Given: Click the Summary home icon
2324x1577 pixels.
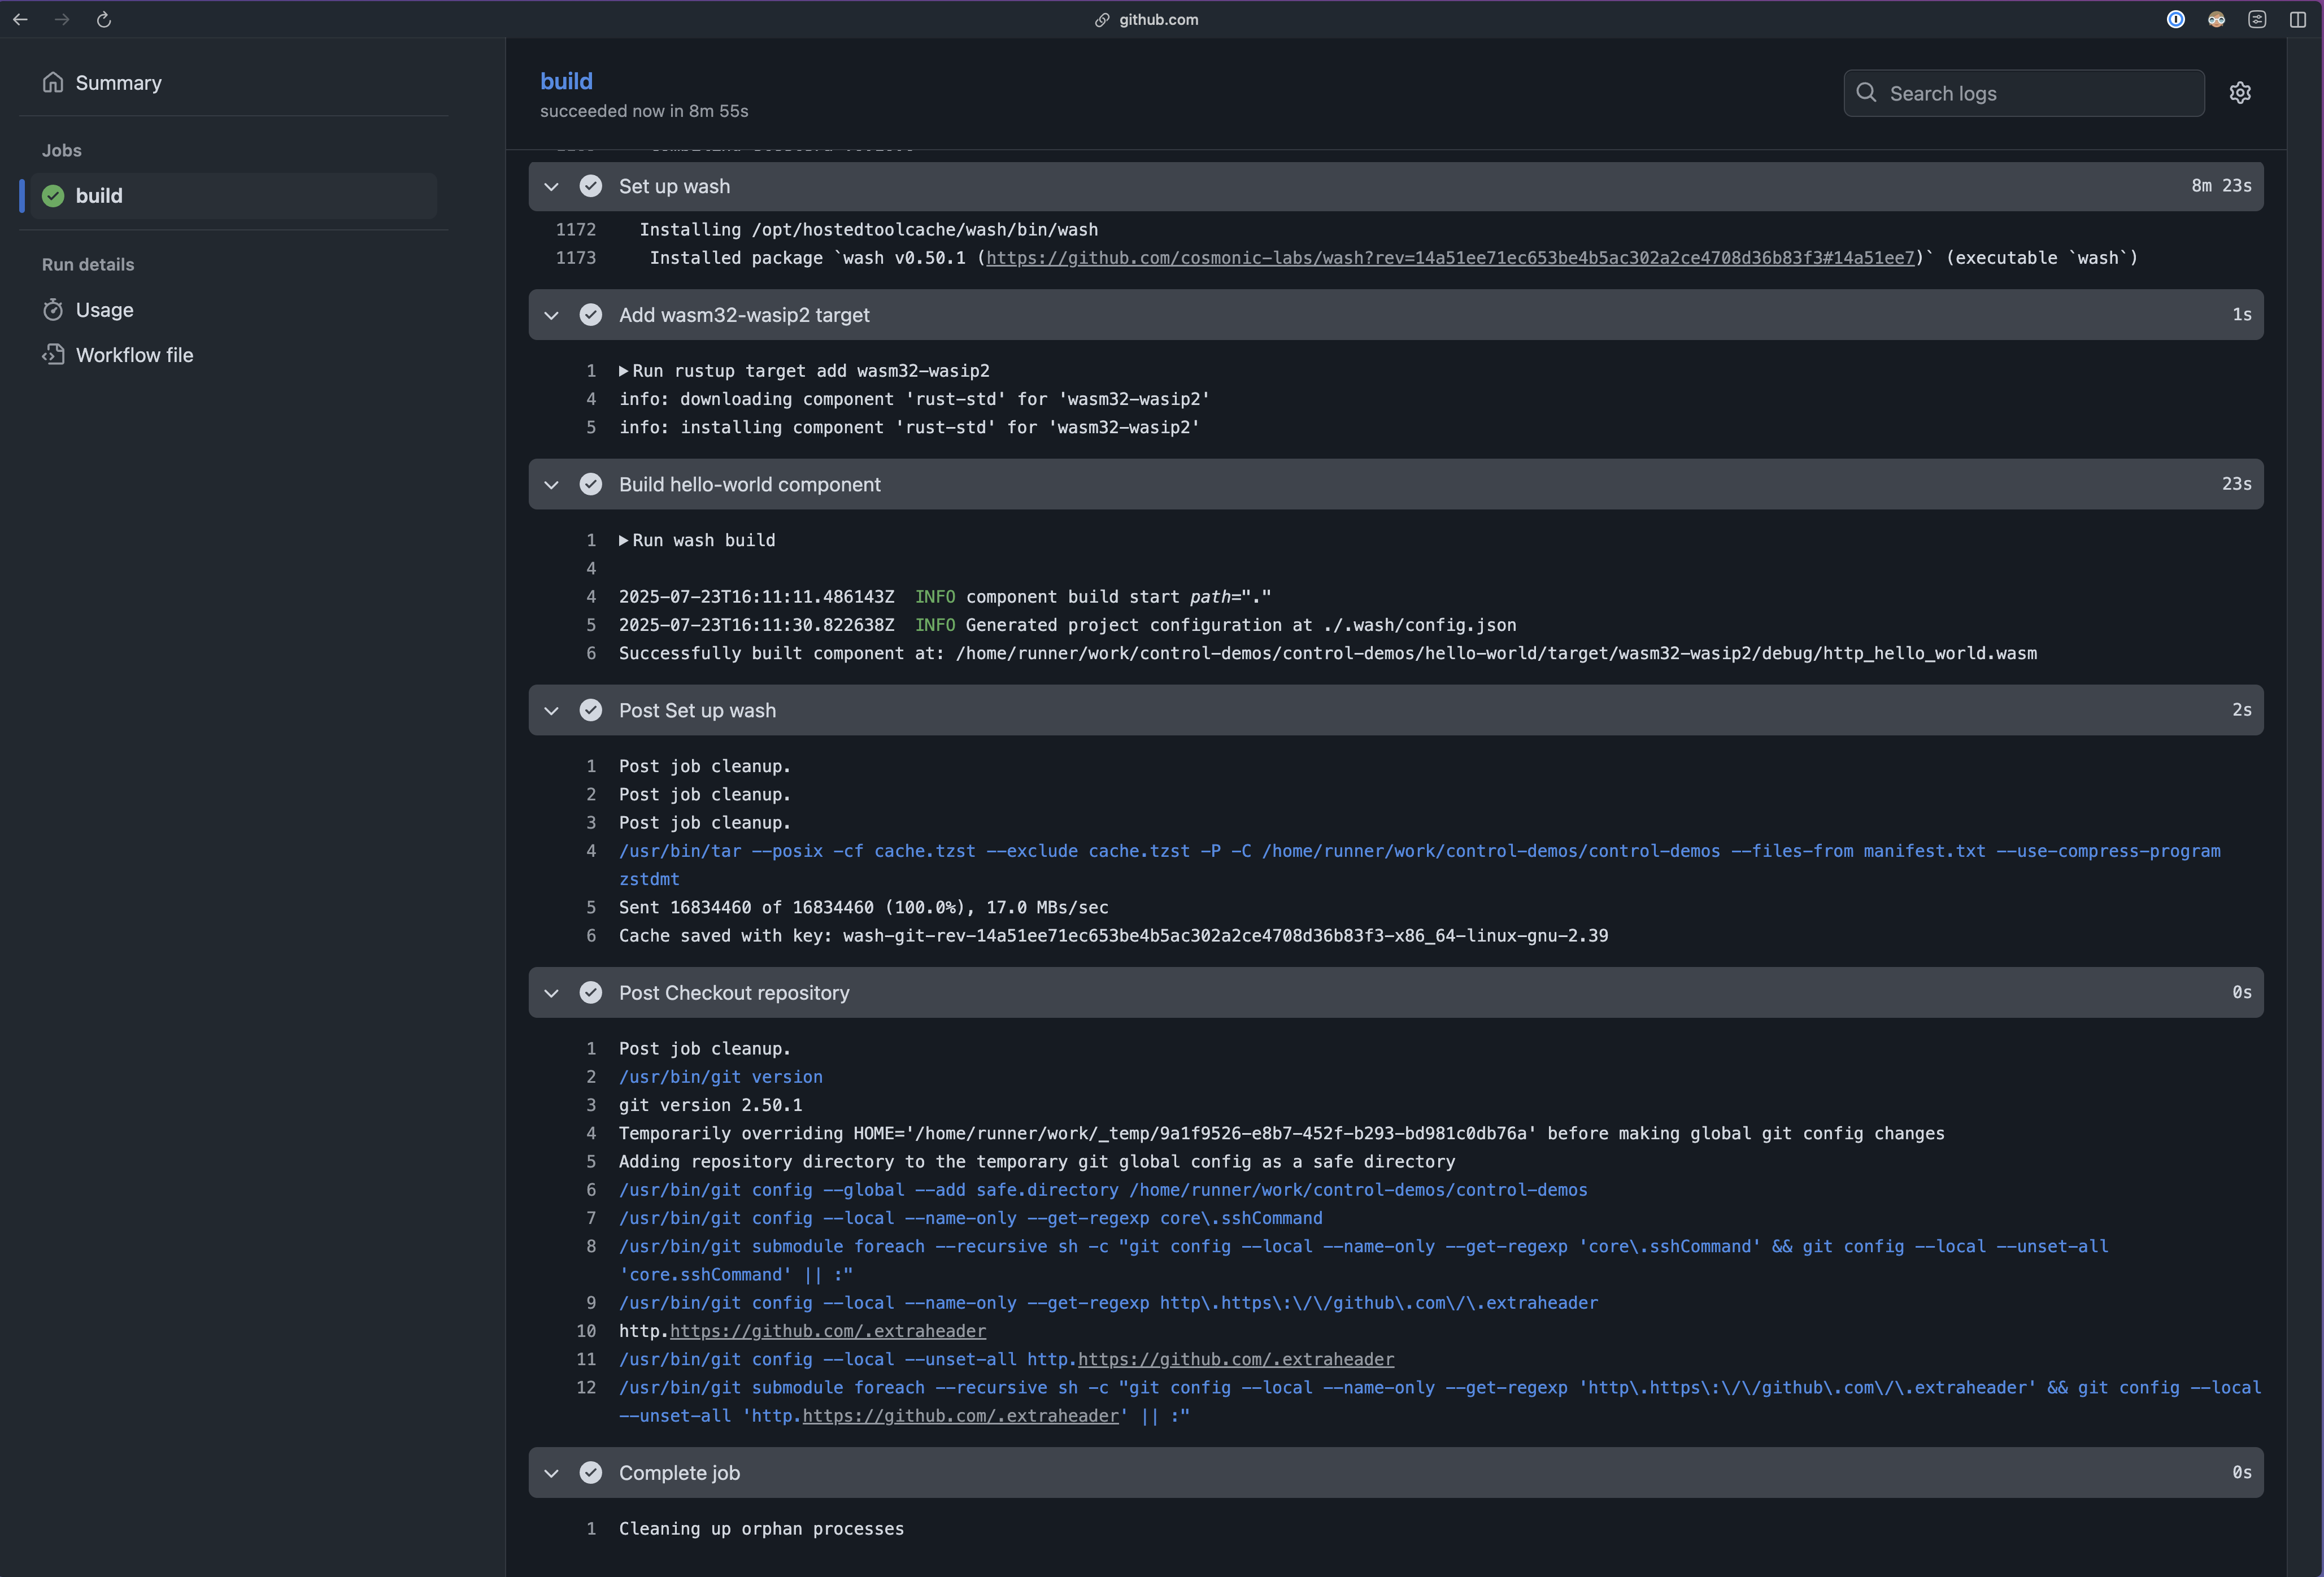Looking at the screenshot, I should [x=53, y=83].
